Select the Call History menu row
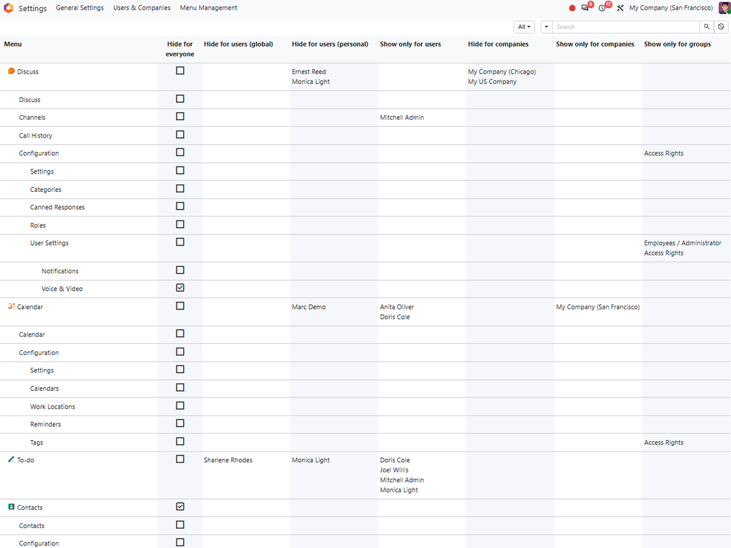The width and height of the screenshot is (731, 548). click(36, 136)
